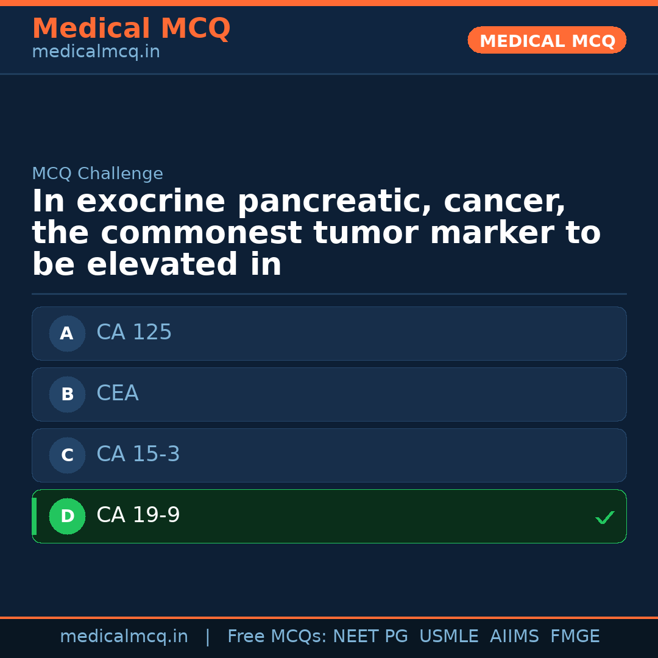Click the letter B option circle
The image size is (658, 658).
tap(67, 394)
